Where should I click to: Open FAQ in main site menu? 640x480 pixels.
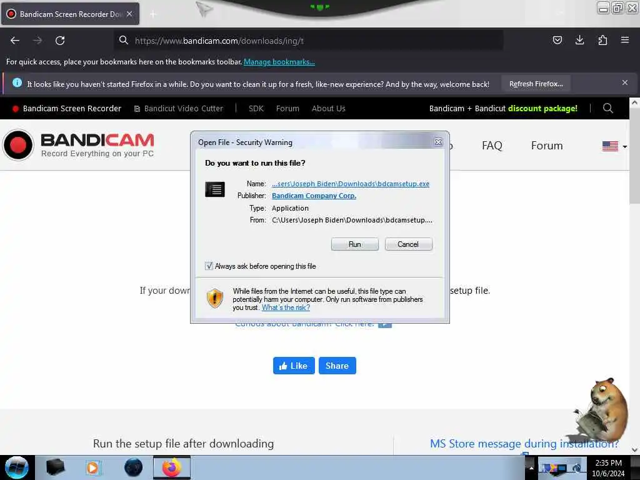pos(492,146)
